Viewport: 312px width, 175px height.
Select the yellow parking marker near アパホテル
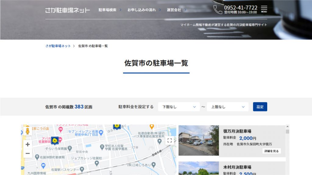click(55, 141)
